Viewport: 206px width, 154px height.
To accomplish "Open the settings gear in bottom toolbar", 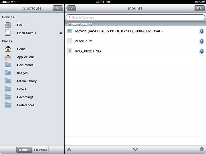I will click(x=69, y=149).
